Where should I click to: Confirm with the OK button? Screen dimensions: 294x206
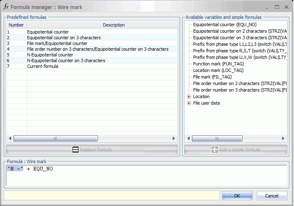pos(237,196)
